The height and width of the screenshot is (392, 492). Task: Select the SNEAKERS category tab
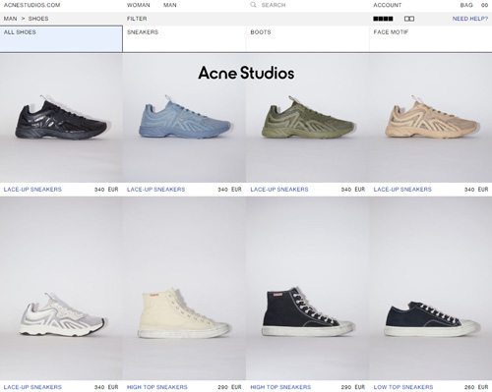coord(184,39)
